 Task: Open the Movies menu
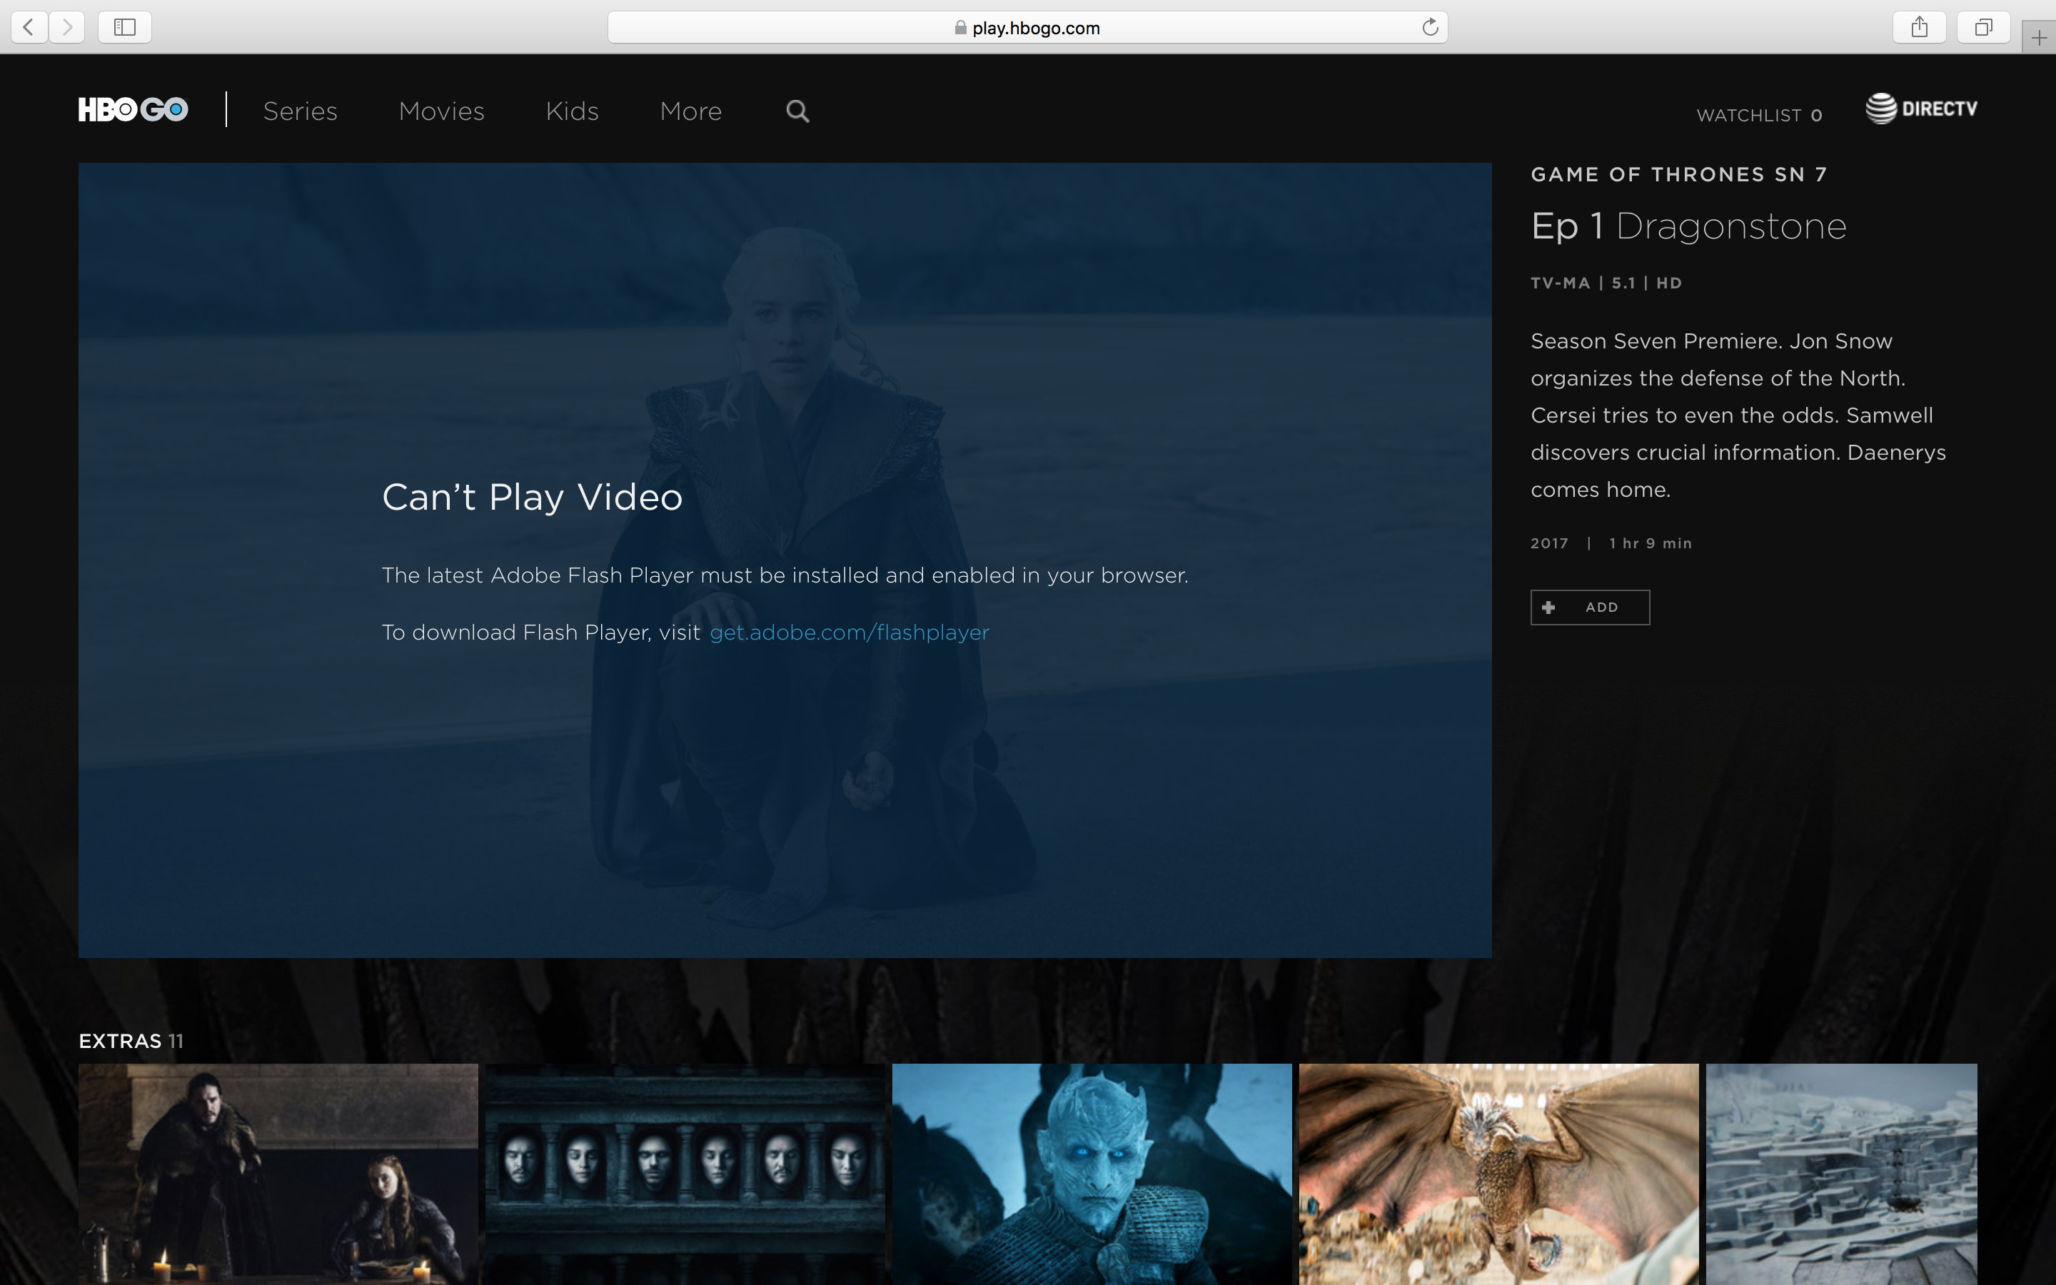click(x=441, y=111)
